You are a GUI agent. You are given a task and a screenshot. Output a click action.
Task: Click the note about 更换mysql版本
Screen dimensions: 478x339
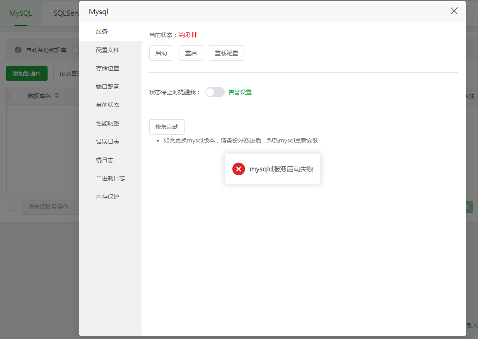point(241,141)
